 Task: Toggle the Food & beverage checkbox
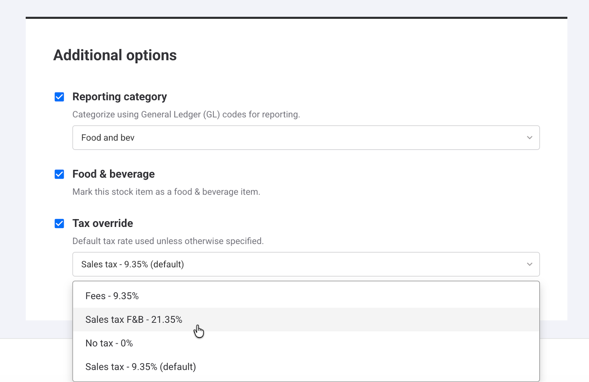tap(59, 174)
